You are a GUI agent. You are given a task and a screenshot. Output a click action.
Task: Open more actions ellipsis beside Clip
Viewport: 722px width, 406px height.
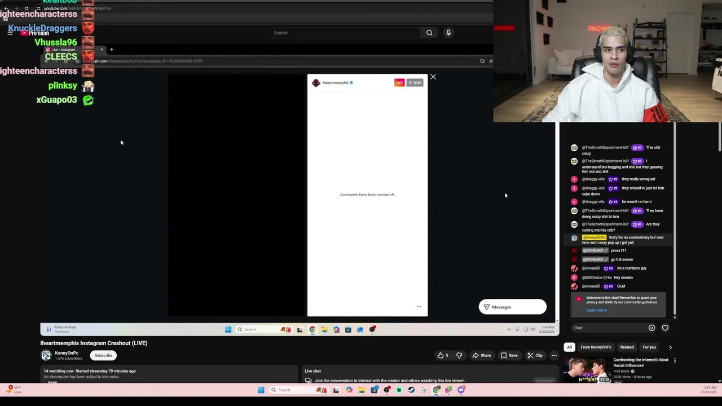pyautogui.click(x=554, y=355)
